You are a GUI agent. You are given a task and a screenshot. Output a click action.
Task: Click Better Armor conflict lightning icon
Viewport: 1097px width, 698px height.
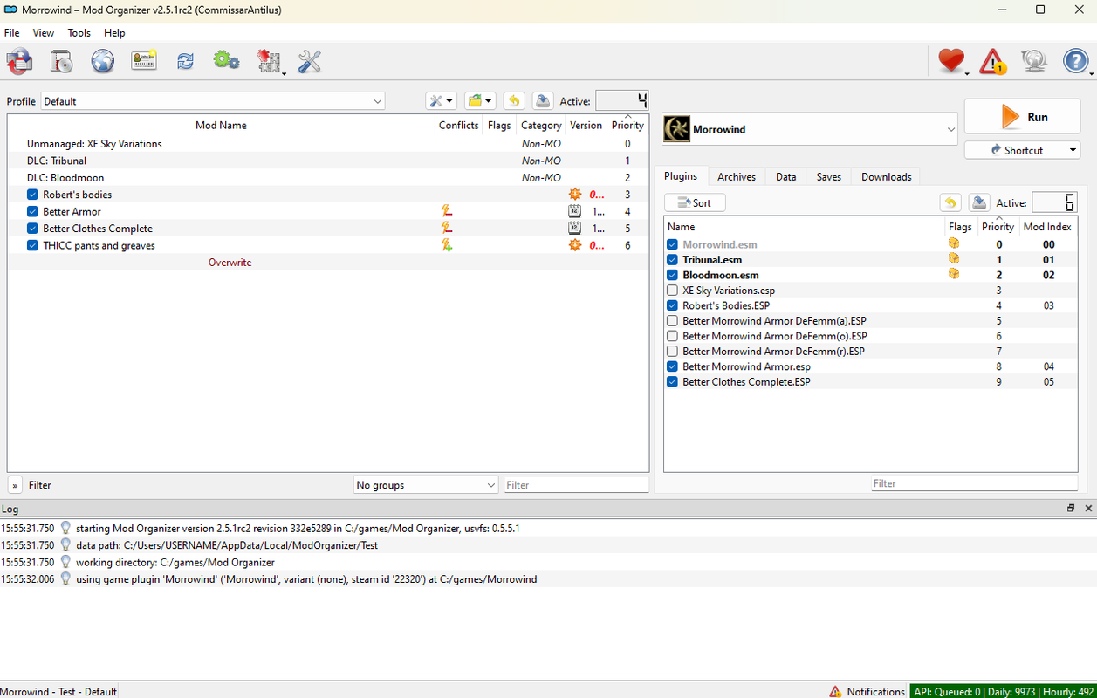pos(447,211)
